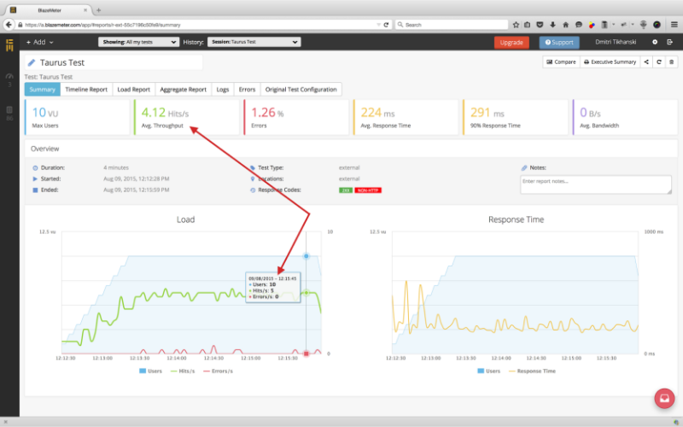Toggle Response Time series in legend
The image size is (683, 427).
pos(532,371)
